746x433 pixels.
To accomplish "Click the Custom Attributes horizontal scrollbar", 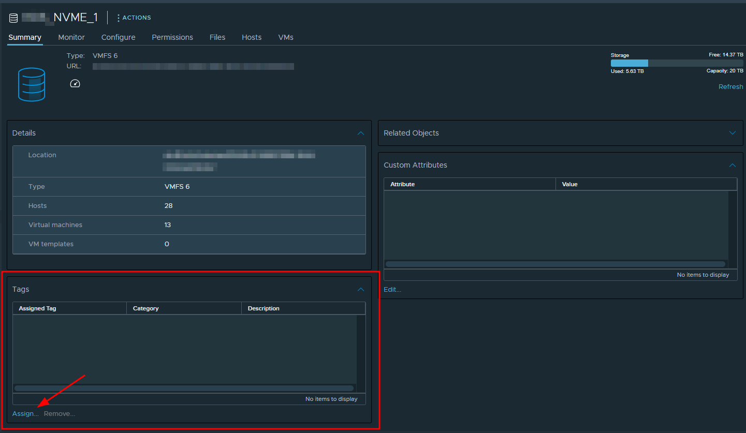I will [555, 264].
